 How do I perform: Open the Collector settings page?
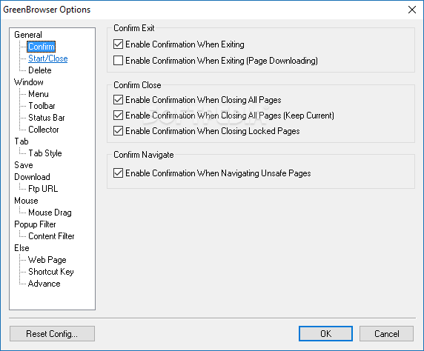point(44,130)
